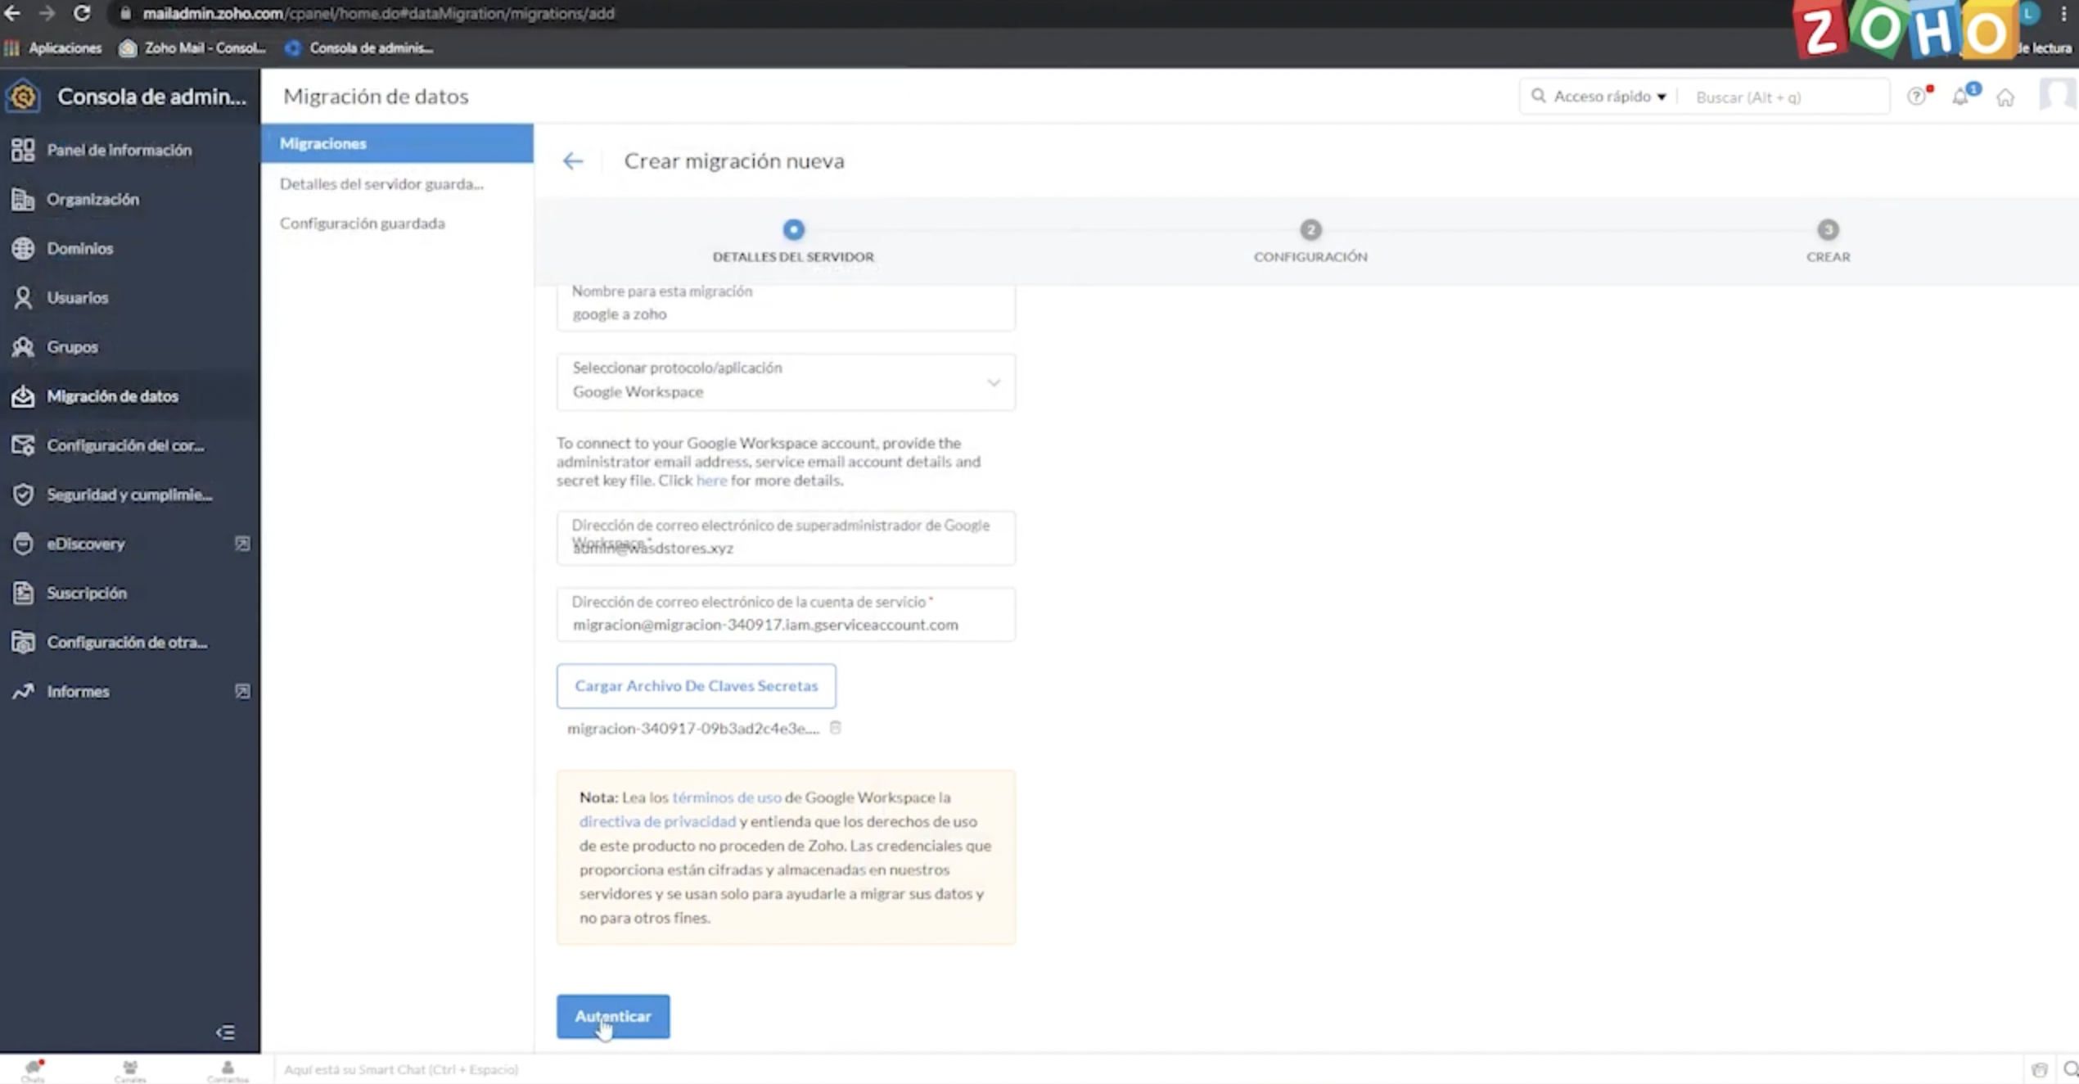Open the 'here' link for more details

coord(711,481)
